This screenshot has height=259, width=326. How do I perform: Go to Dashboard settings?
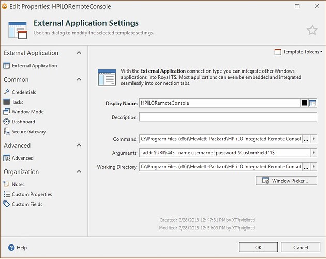pos(23,122)
